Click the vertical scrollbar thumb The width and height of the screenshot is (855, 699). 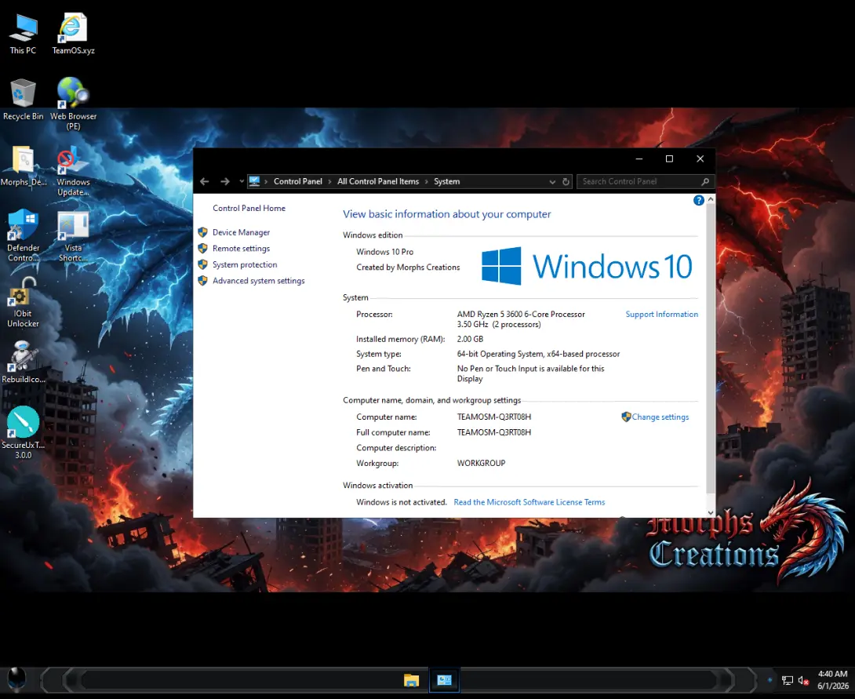point(711,349)
